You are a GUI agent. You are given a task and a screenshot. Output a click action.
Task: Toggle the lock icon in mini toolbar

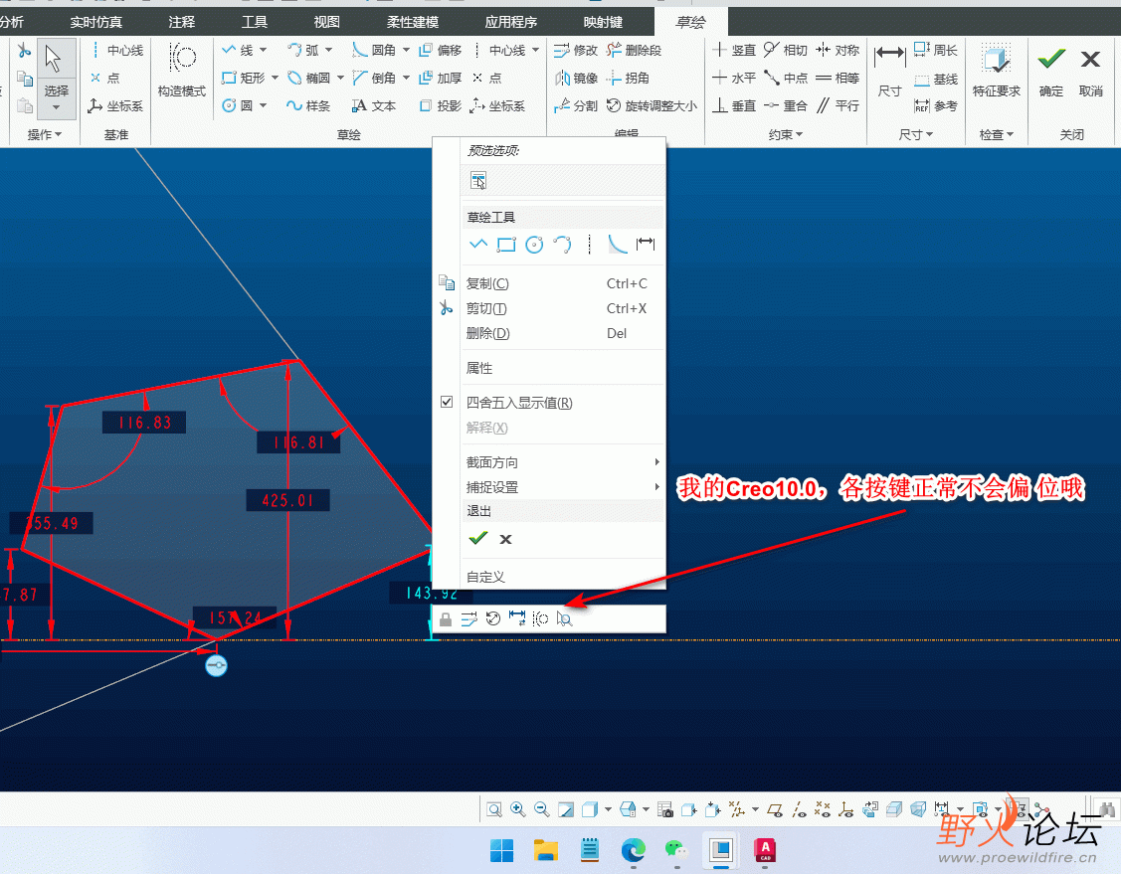pos(446,618)
